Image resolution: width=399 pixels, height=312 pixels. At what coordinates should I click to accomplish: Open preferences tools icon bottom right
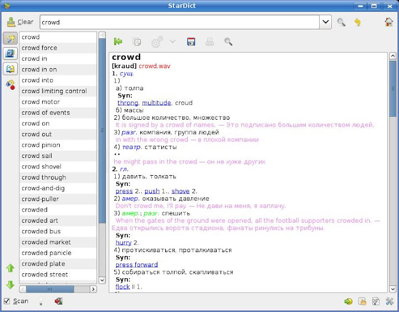(x=390, y=301)
